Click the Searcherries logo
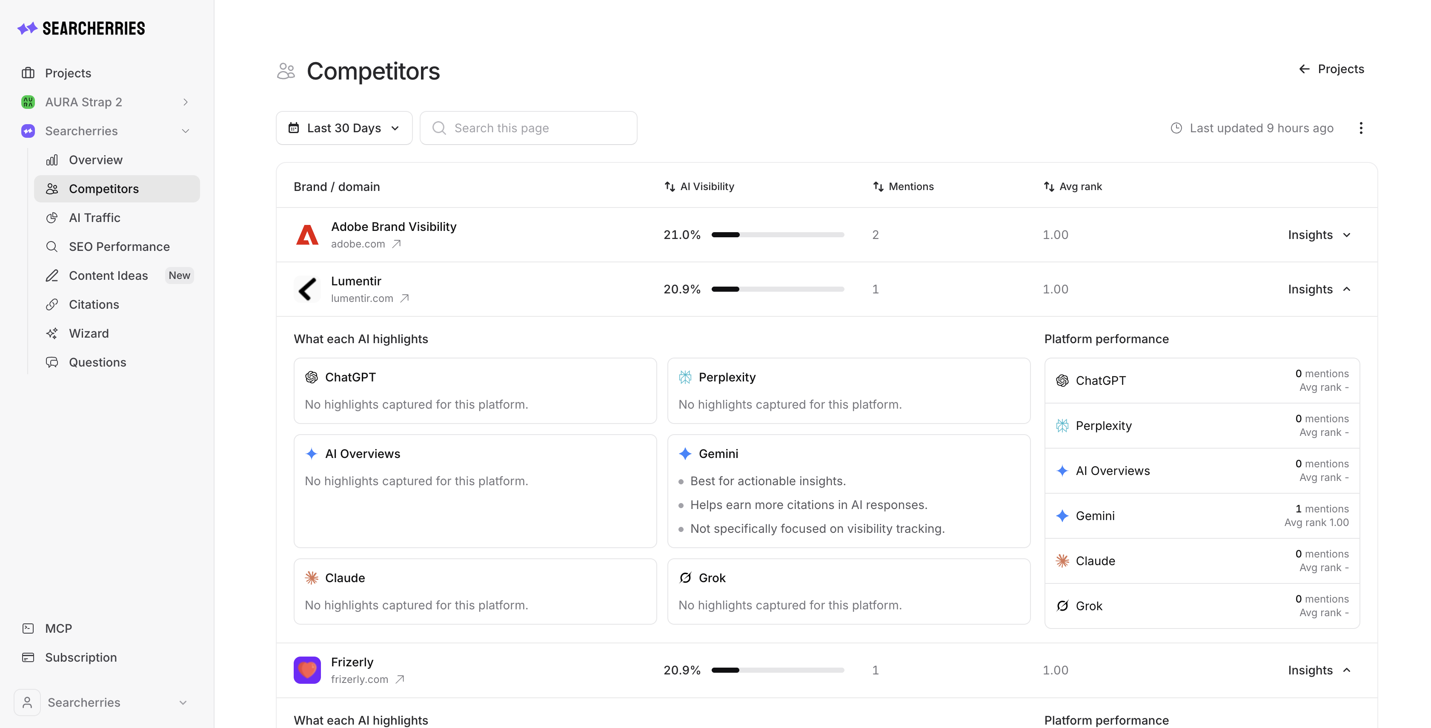Viewport: 1431px width, 728px height. (81, 28)
